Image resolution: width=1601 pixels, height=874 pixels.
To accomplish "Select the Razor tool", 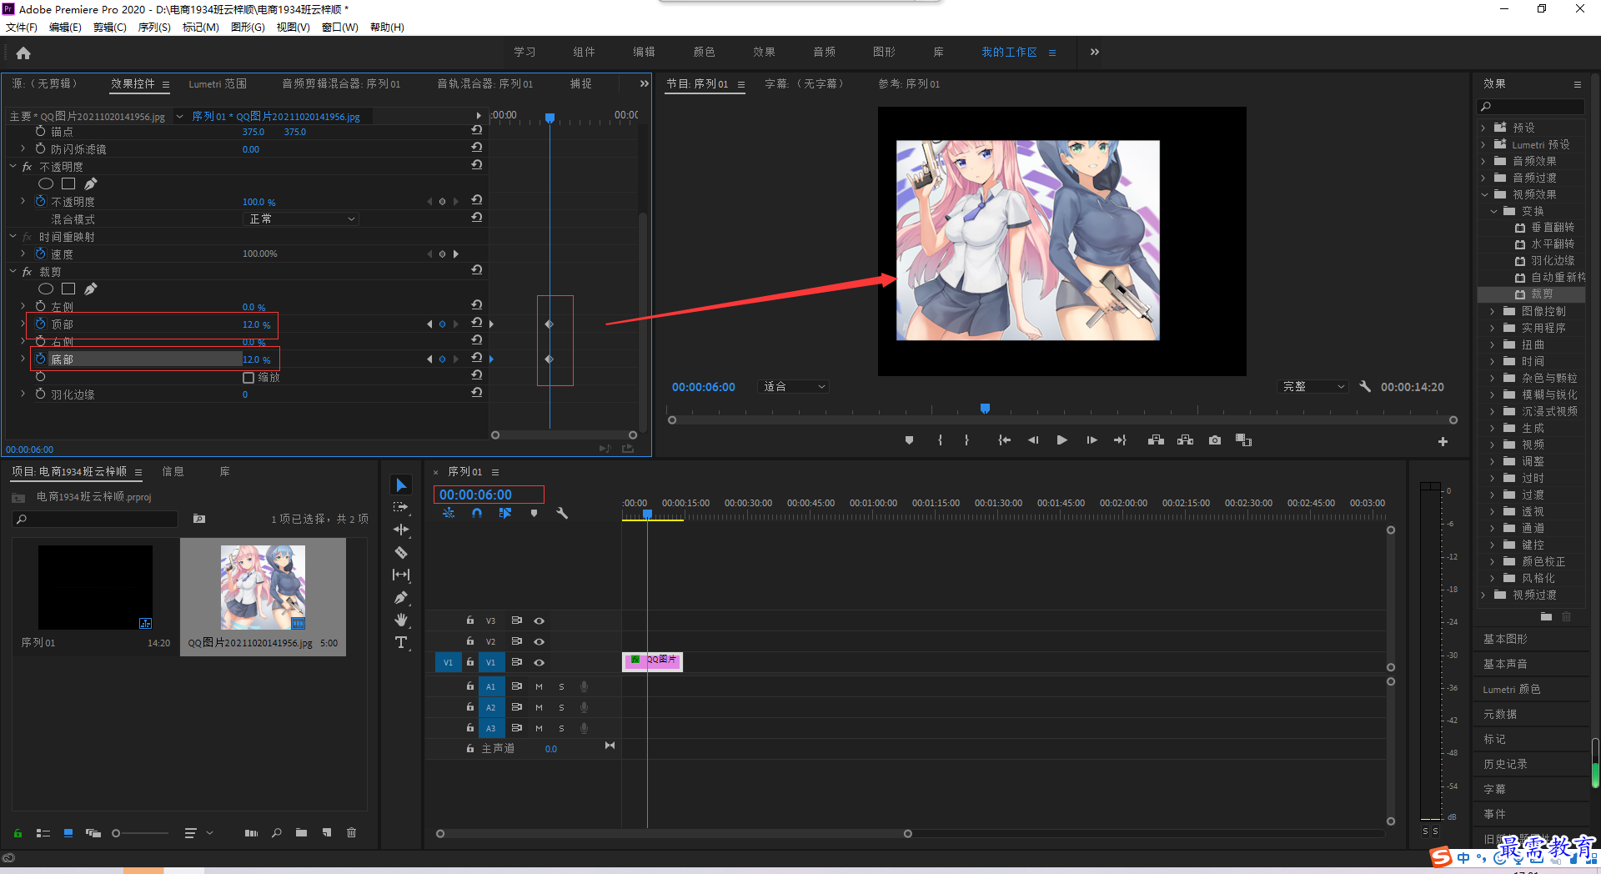I will tap(401, 552).
